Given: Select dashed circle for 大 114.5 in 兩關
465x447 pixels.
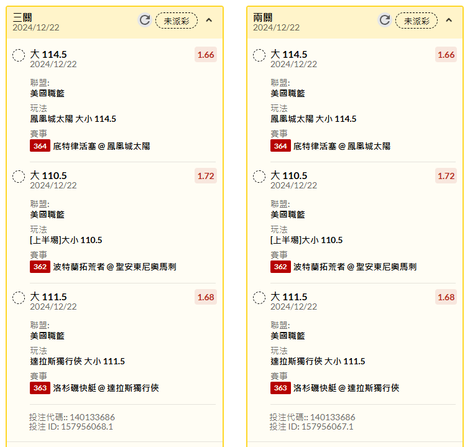Looking at the screenshot, I should pyautogui.click(x=259, y=55).
